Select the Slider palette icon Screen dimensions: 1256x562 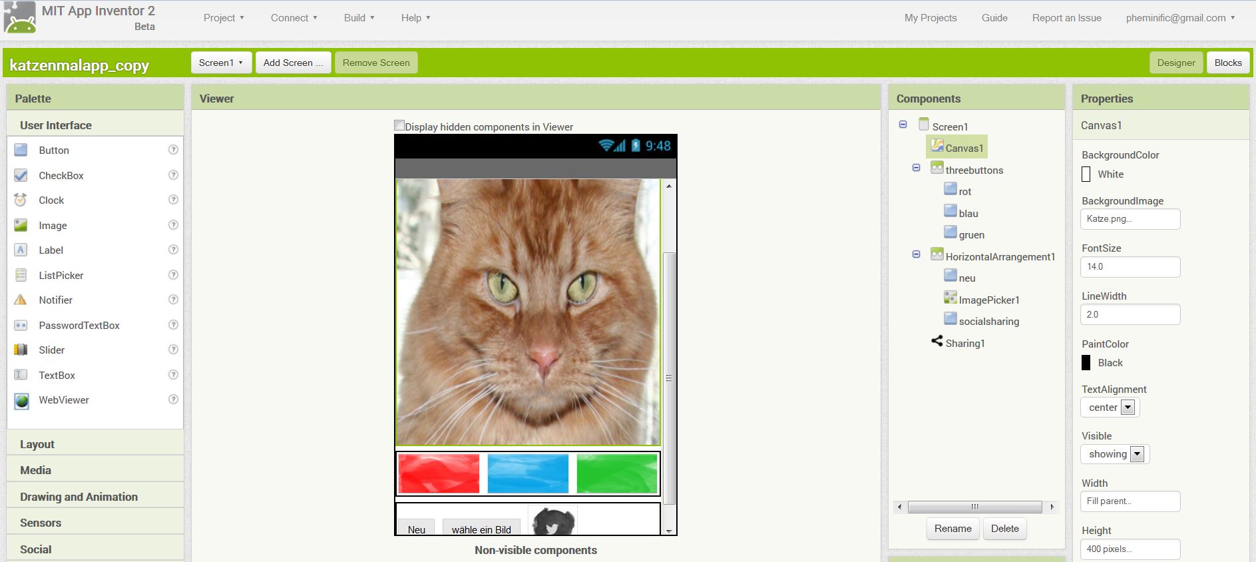21,350
